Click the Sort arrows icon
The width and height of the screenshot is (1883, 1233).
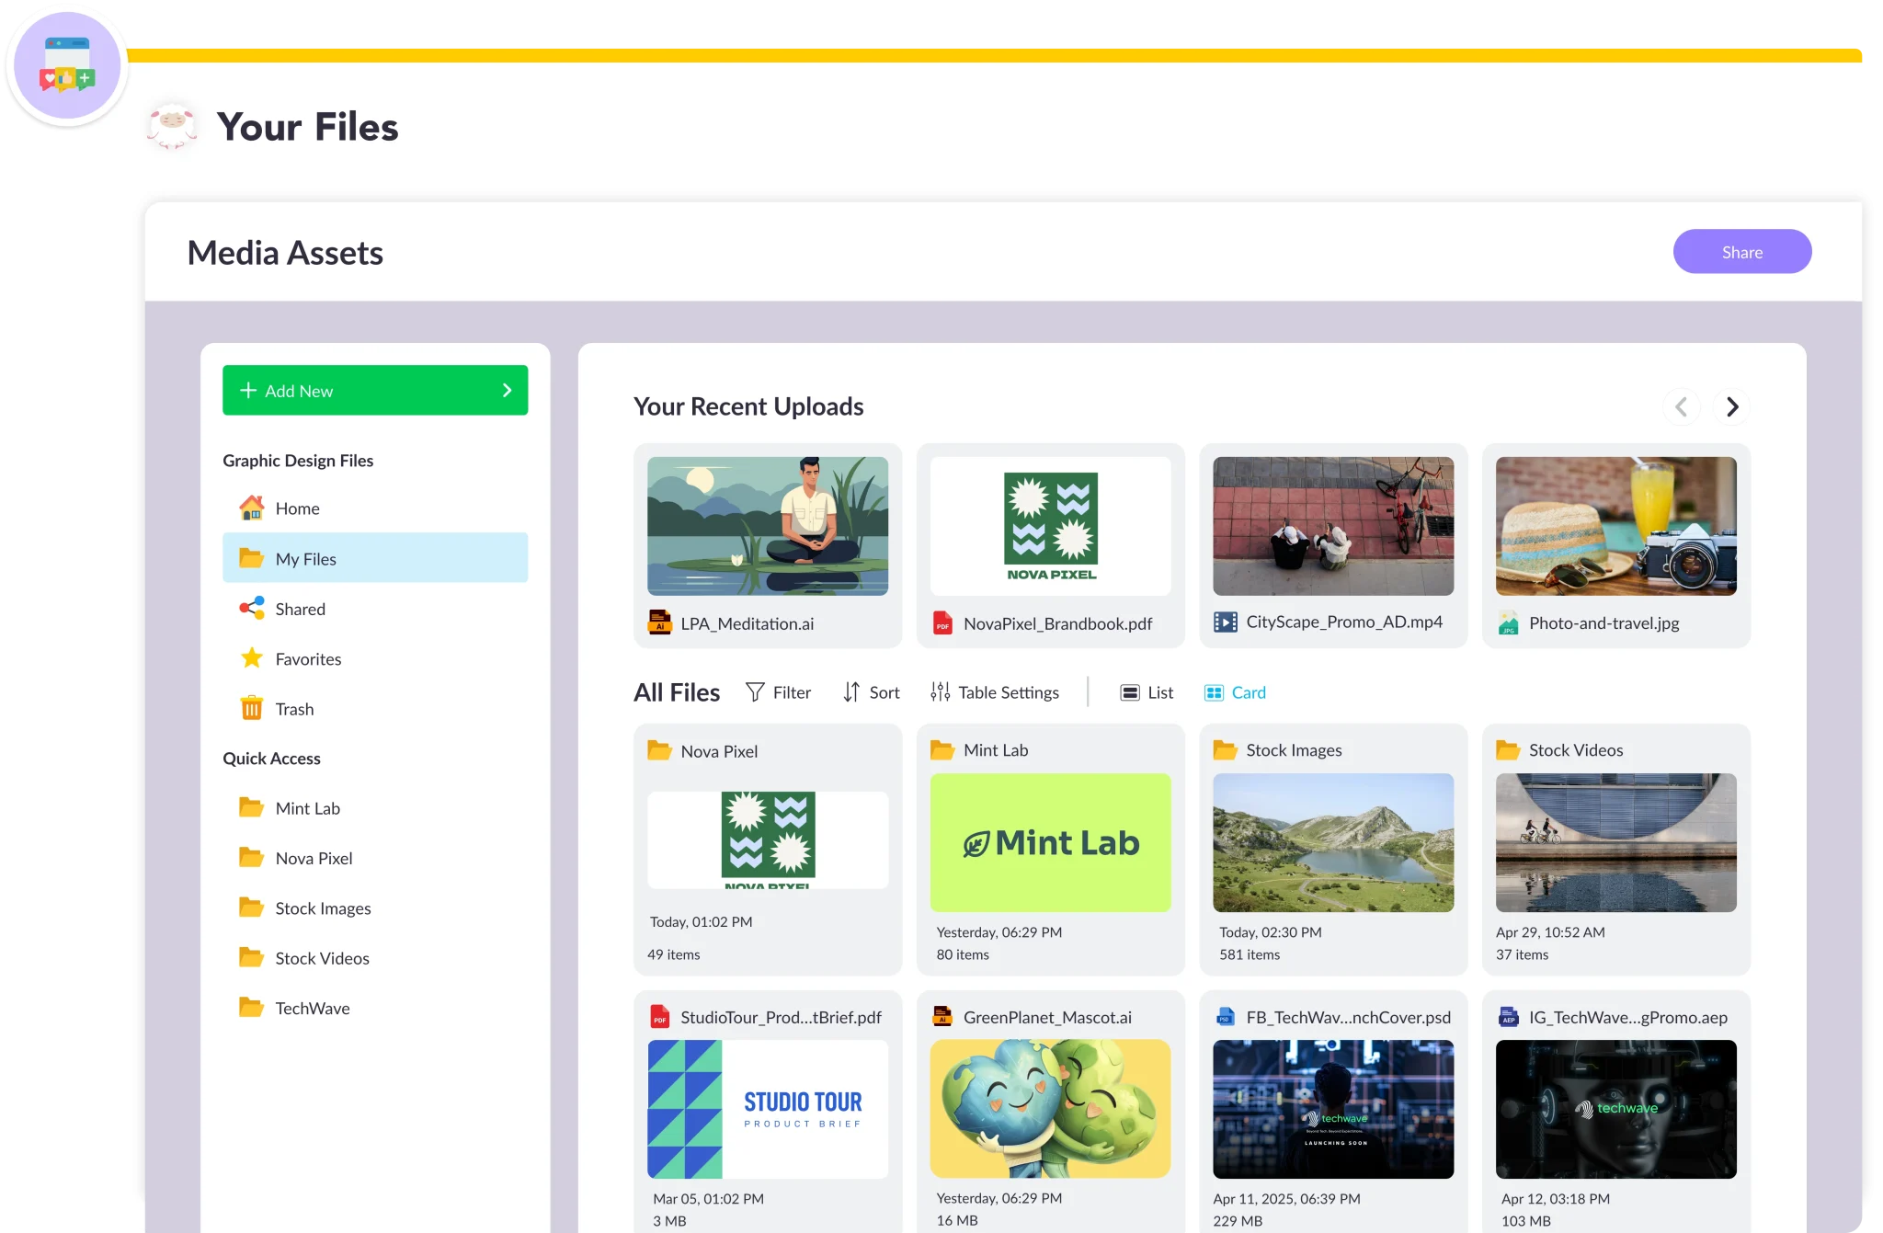851,692
